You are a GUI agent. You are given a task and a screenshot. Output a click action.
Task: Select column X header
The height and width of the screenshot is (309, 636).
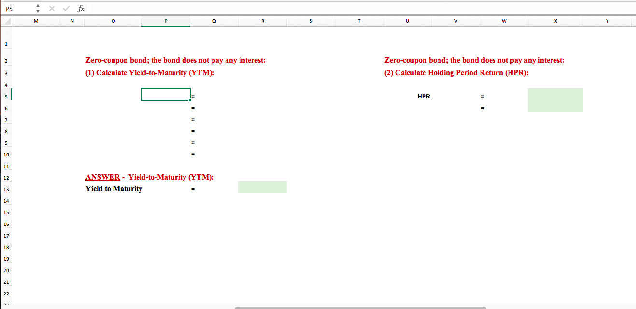point(555,21)
